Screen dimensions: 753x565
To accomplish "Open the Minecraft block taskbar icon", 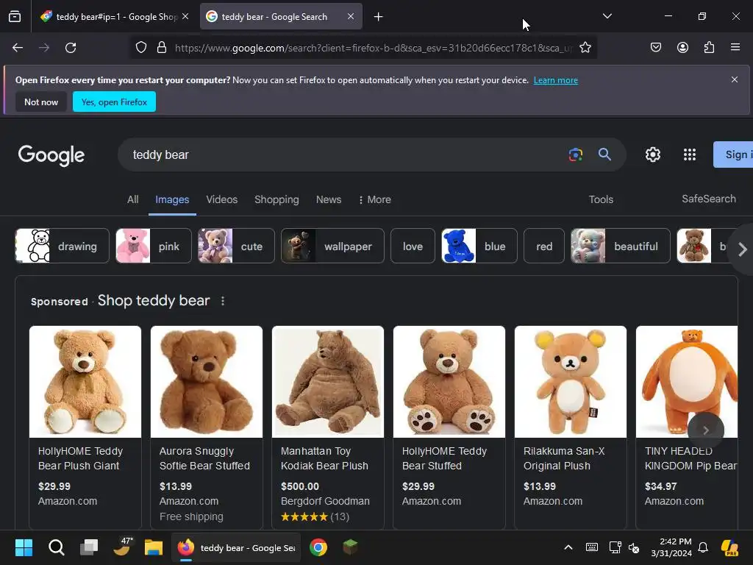I will [350, 547].
